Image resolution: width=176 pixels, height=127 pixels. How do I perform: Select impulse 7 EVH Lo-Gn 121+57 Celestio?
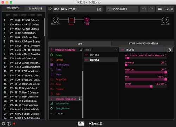tap(23, 46)
